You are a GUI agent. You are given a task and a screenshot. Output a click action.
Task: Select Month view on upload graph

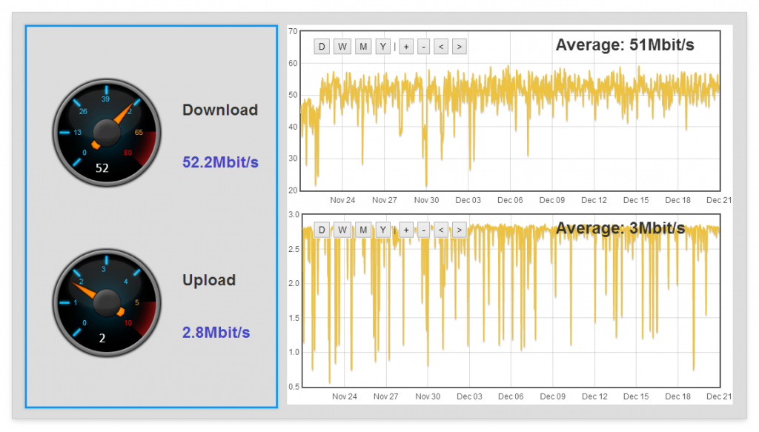point(362,230)
